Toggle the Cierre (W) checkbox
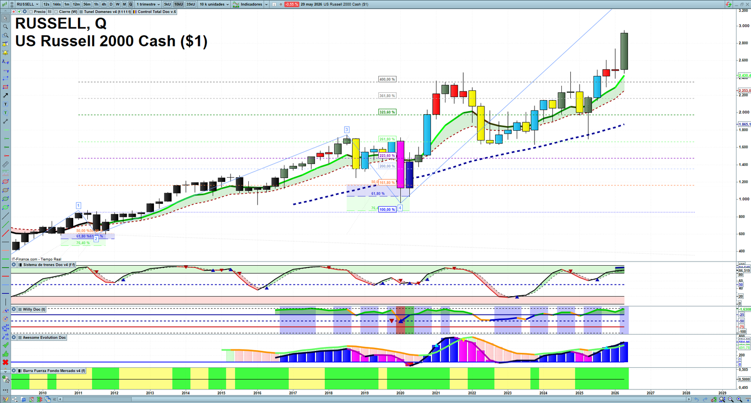Viewport: 751px width, 403px height. (56, 12)
